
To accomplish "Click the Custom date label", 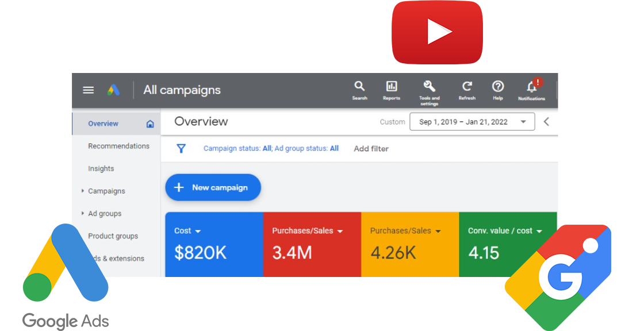I will 393,122.
